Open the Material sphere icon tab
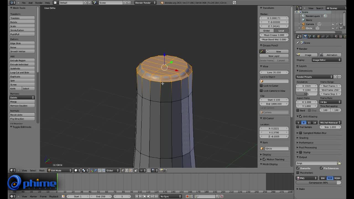The width and height of the screenshot is (354, 199). click(x=336, y=36)
